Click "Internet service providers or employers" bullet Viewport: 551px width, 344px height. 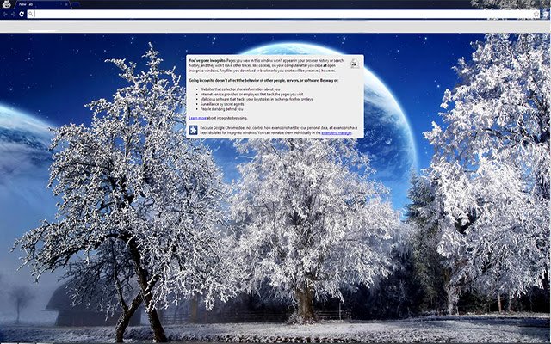click(x=251, y=95)
